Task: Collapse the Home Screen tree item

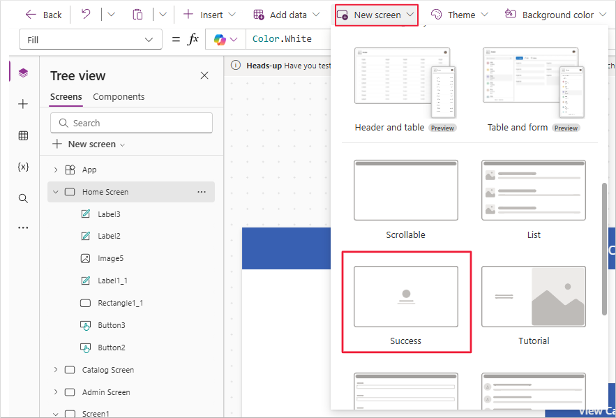Action: (x=55, y=191)
